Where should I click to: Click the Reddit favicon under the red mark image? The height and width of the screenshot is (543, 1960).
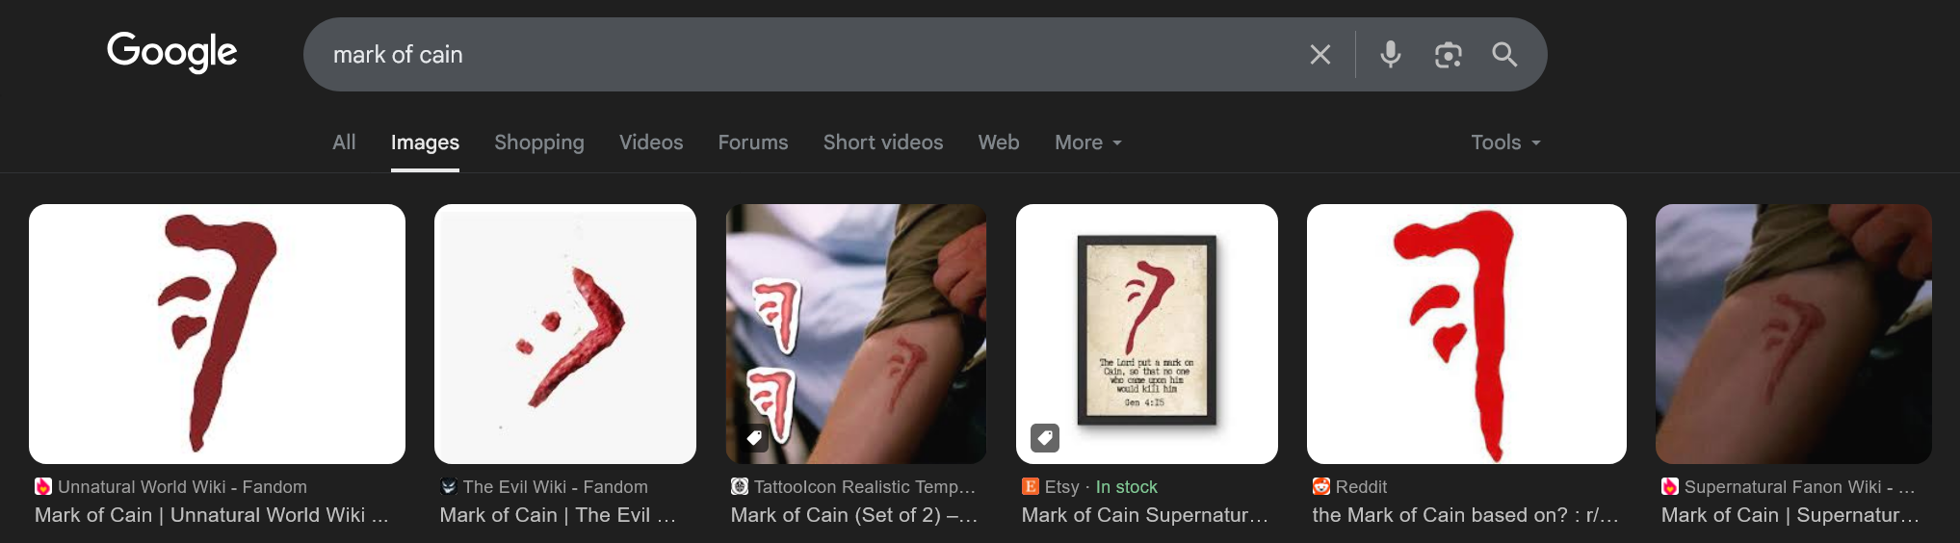(x=1320, y=486)
